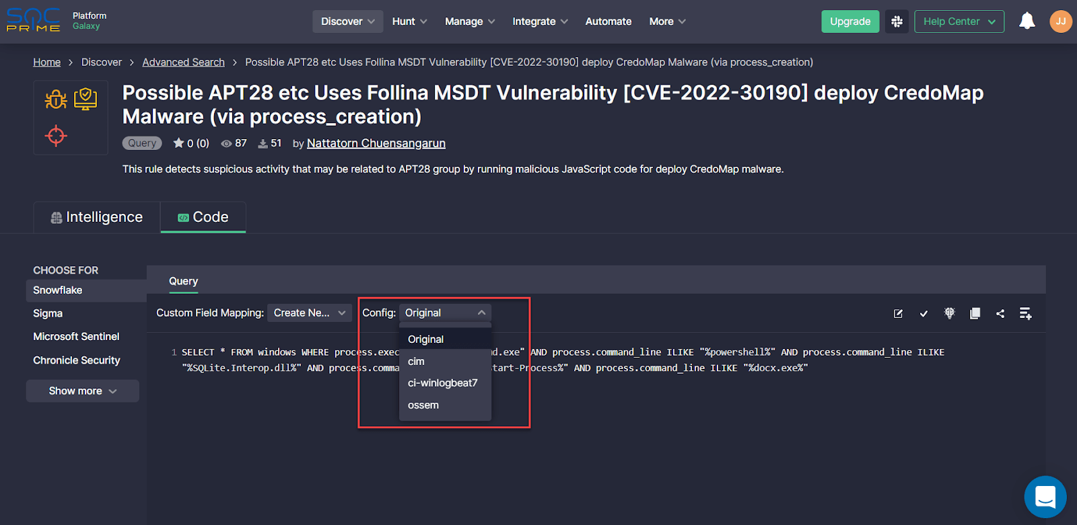Open the Custom Field Mapping dropdown
Viewport: 1077px width, 525px height.
(x=310, y=313)
